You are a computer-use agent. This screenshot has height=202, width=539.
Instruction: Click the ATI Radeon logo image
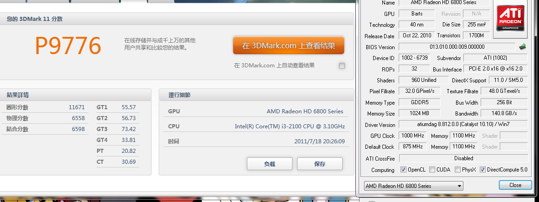[510, 18]
